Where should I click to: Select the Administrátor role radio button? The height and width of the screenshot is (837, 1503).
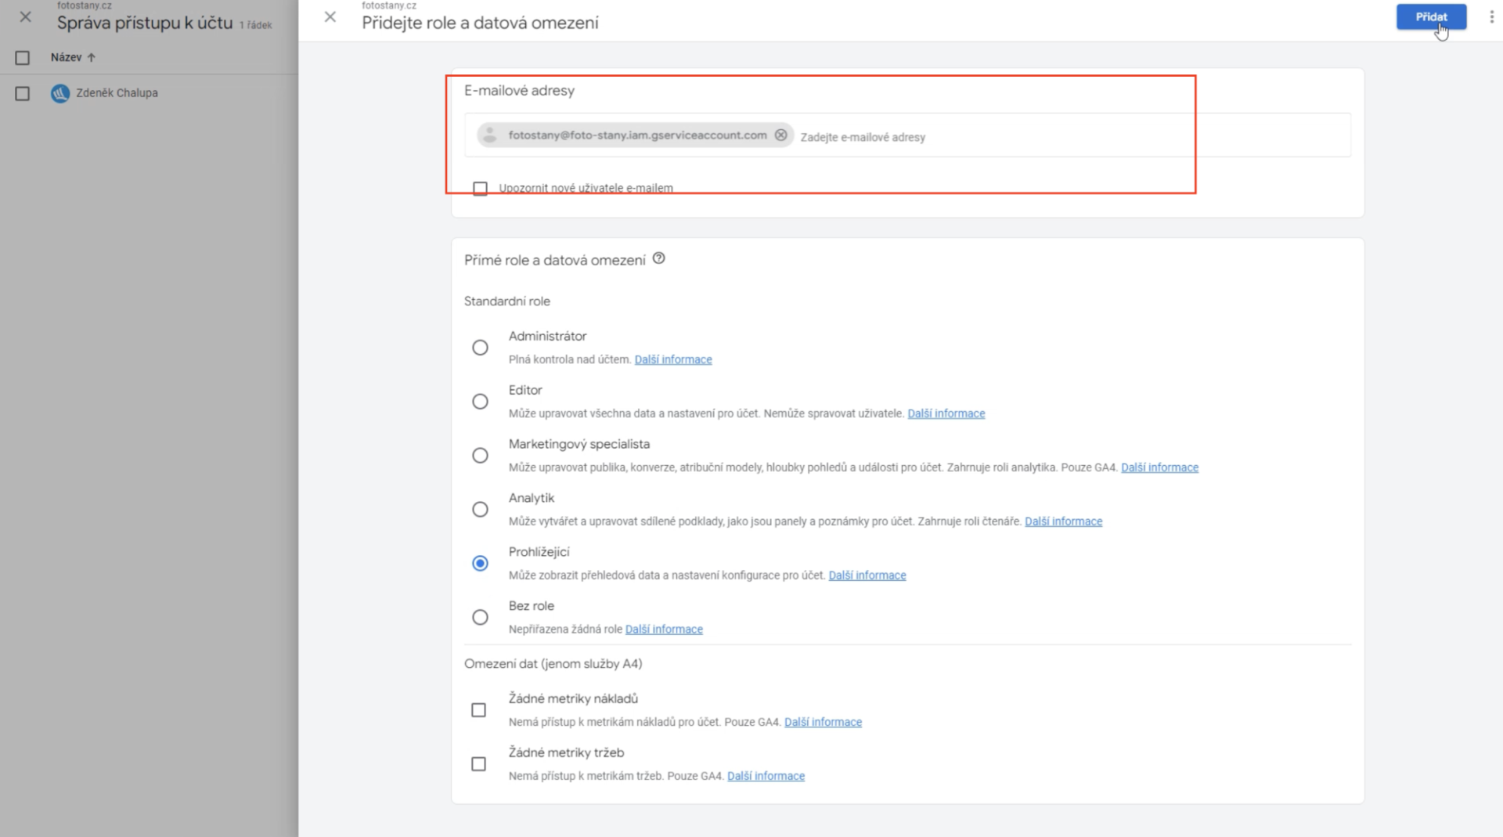(x=480, y=348)
